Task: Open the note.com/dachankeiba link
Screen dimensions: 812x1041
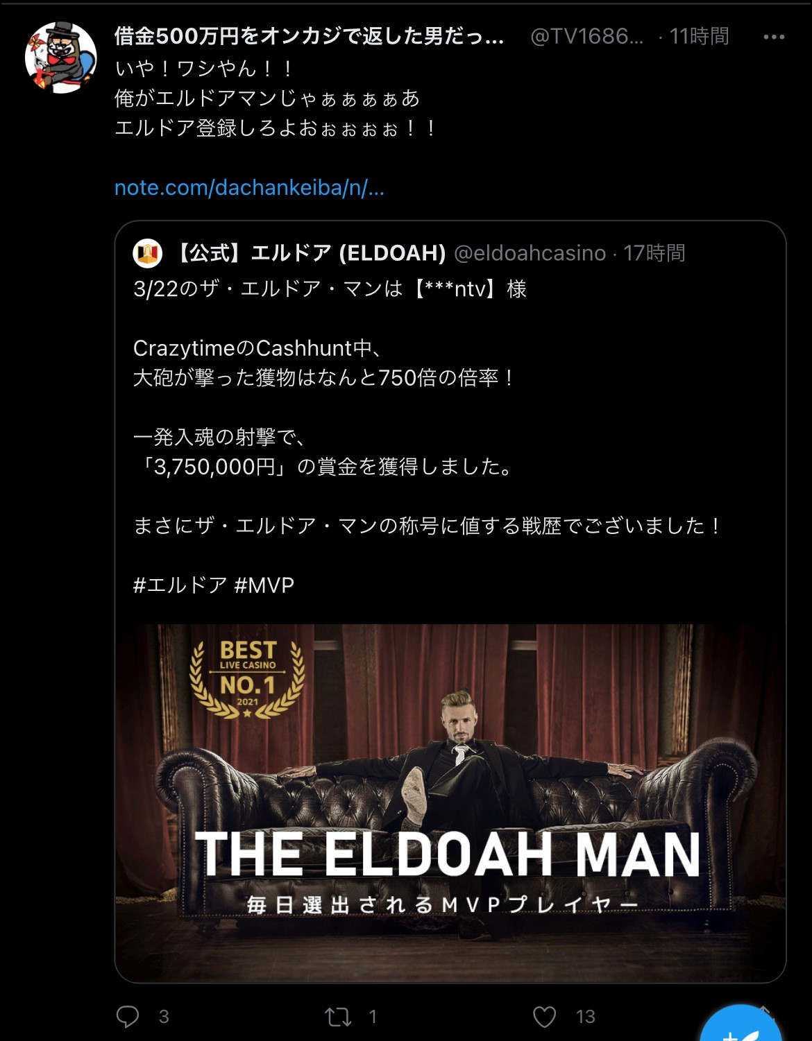Action: point(249,188)
